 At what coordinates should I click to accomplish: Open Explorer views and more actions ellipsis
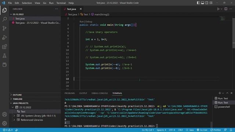57,9
